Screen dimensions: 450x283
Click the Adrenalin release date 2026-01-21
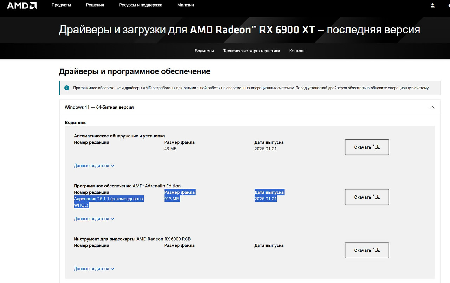click(265, 199)
